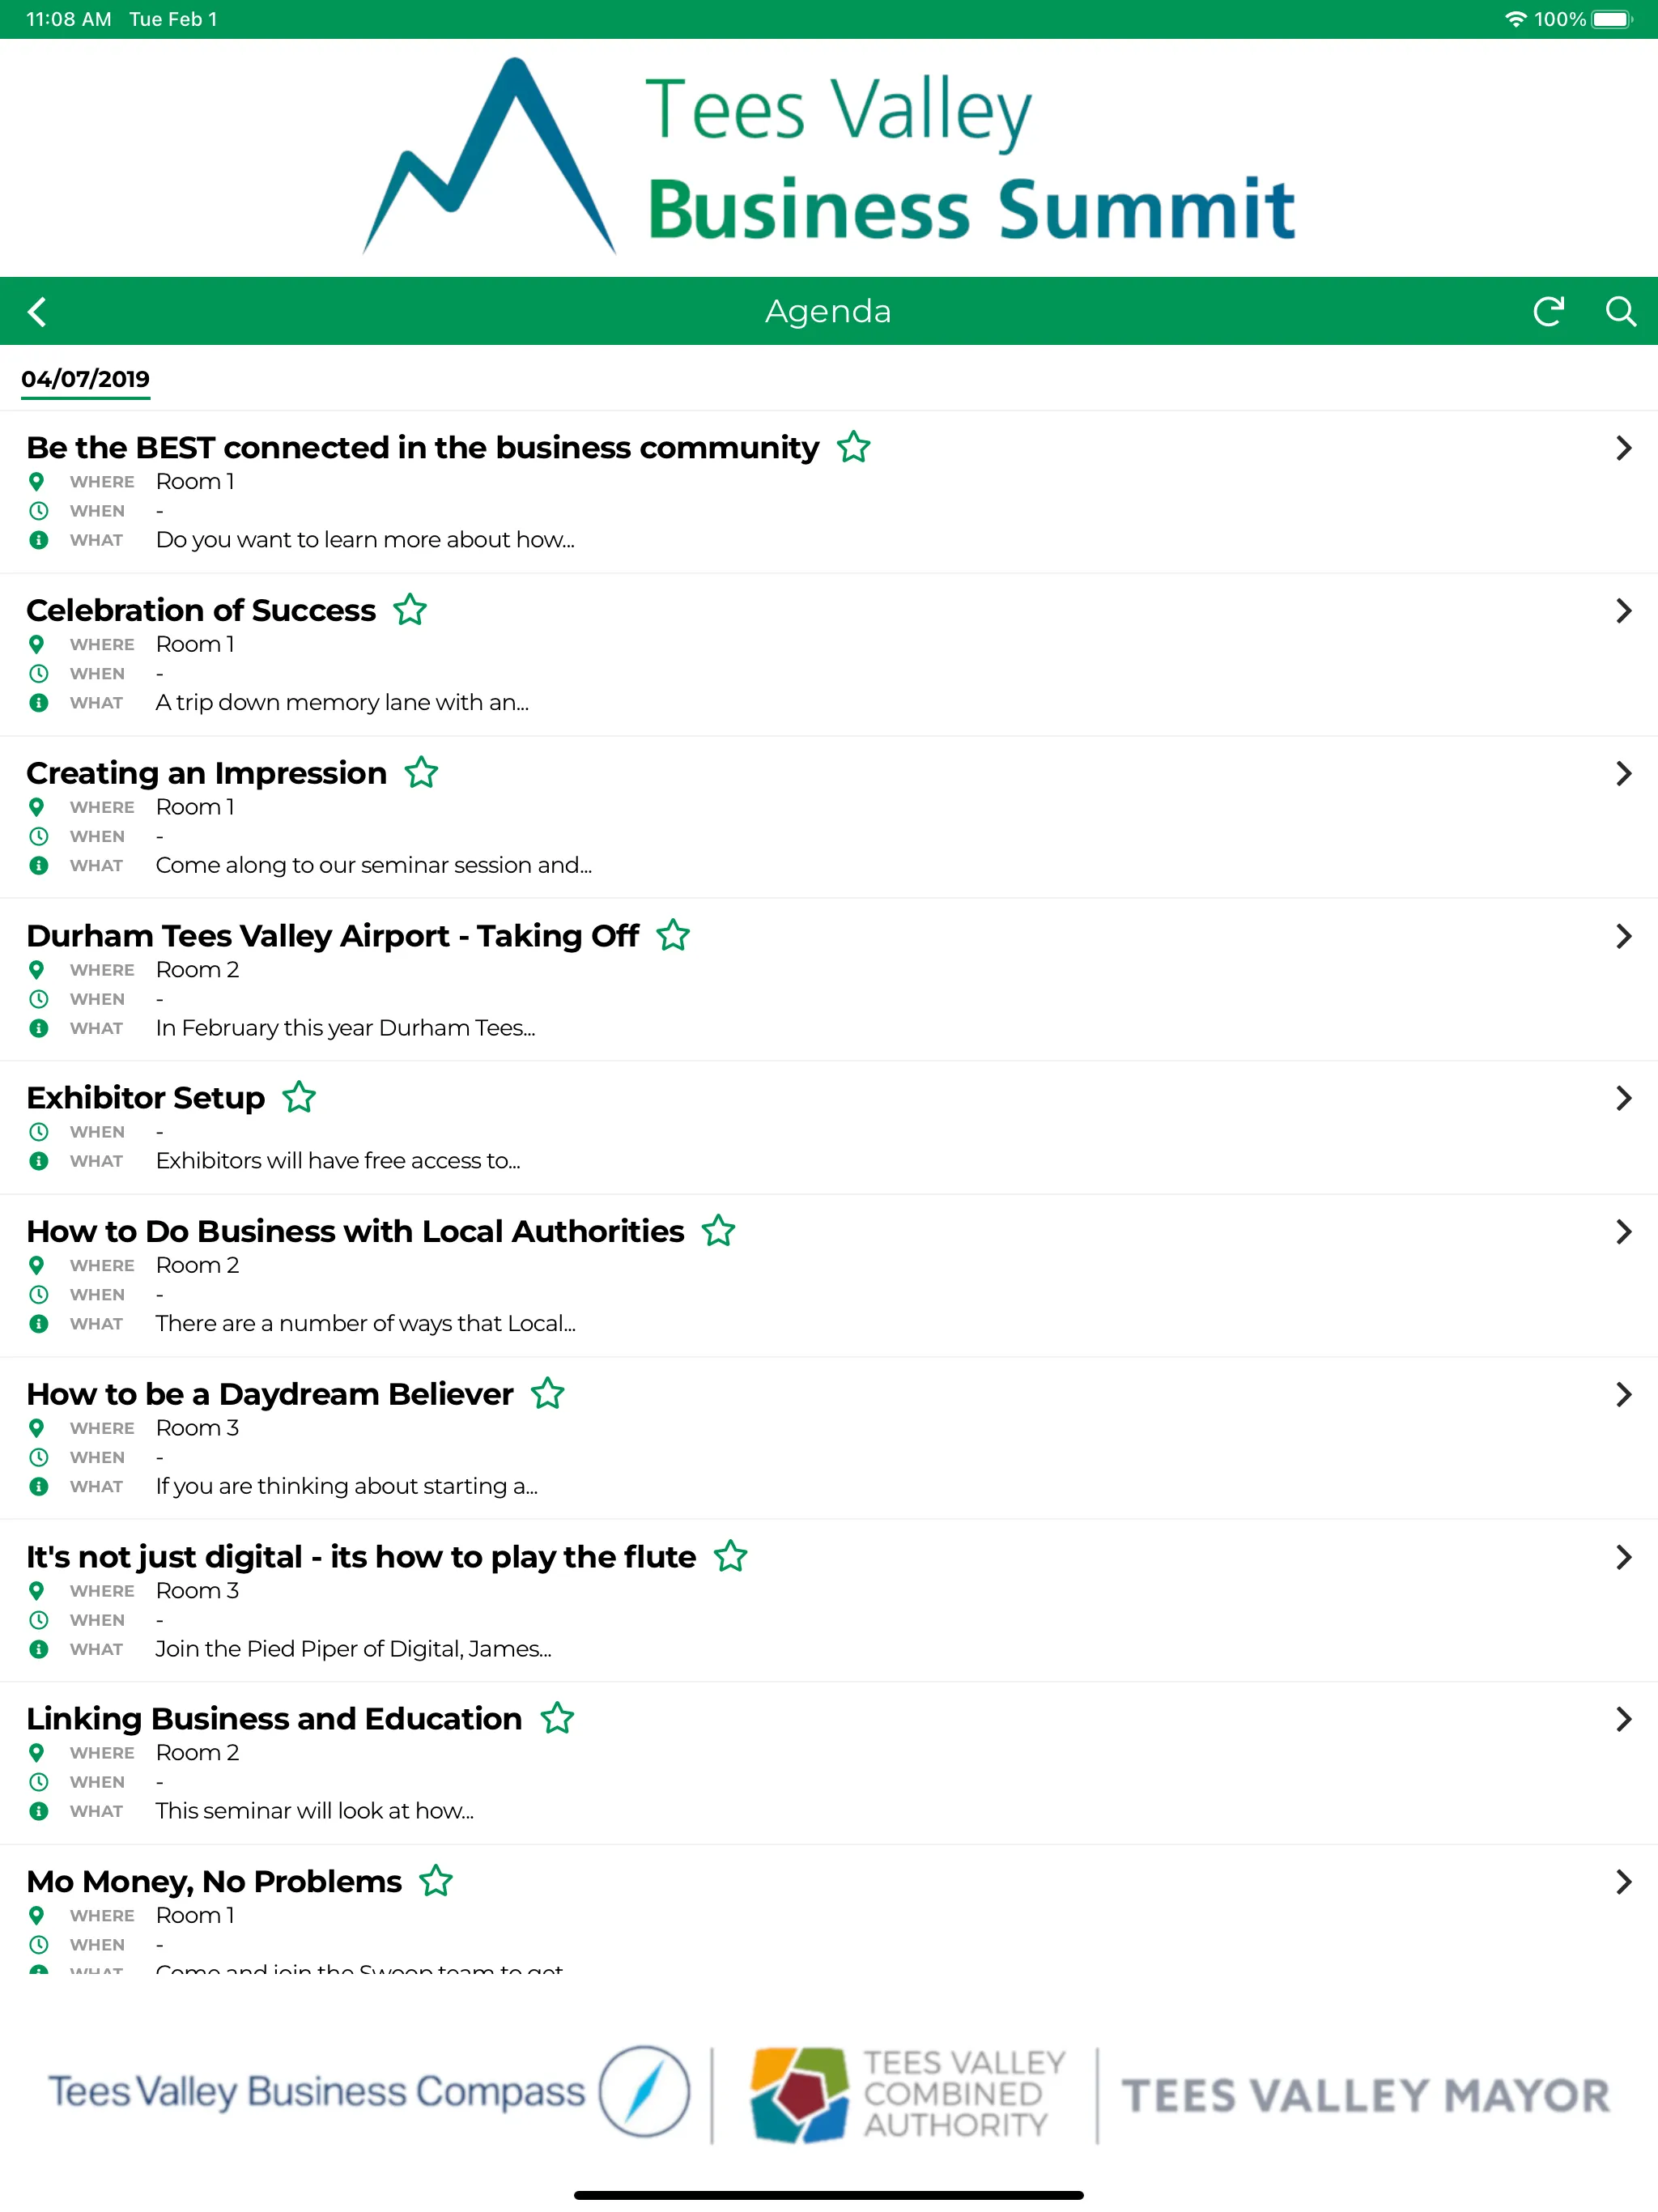1658x2212 pixels.
Task: Open Mo Money, No Problems chevron
Action: click(x=1623, y=1883)
